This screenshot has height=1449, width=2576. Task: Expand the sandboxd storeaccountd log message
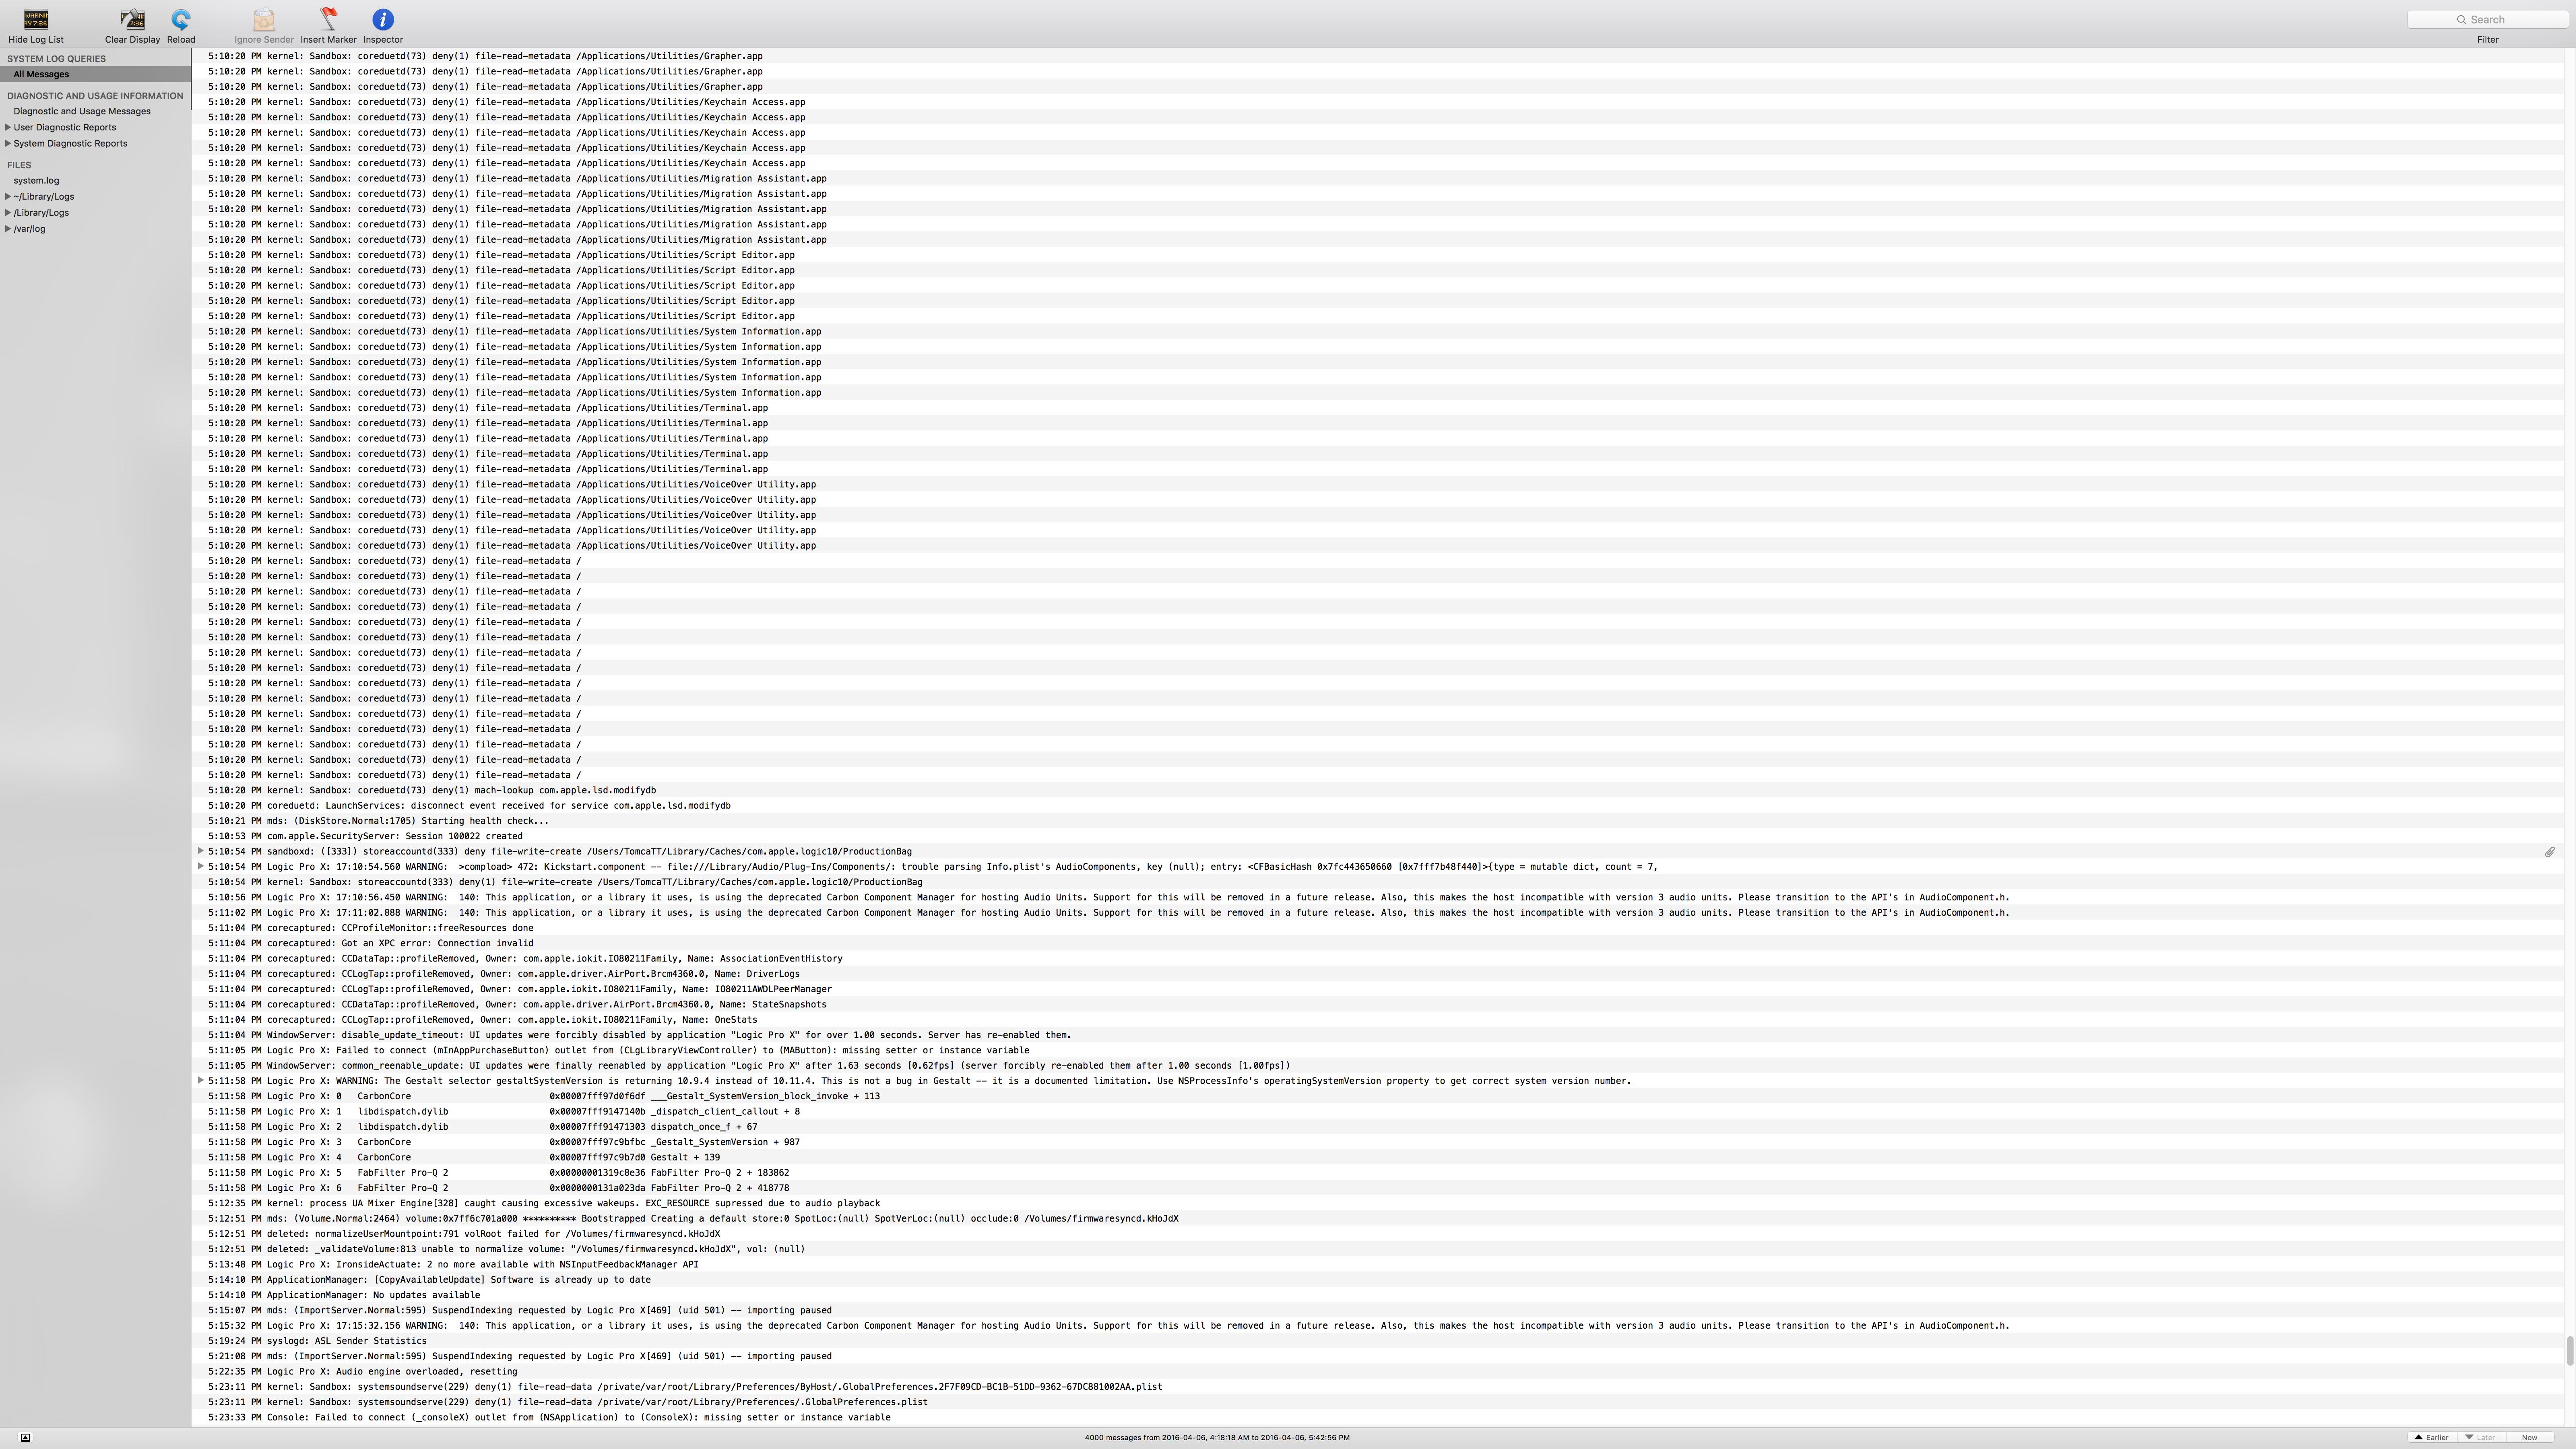(x=201, y=851)
